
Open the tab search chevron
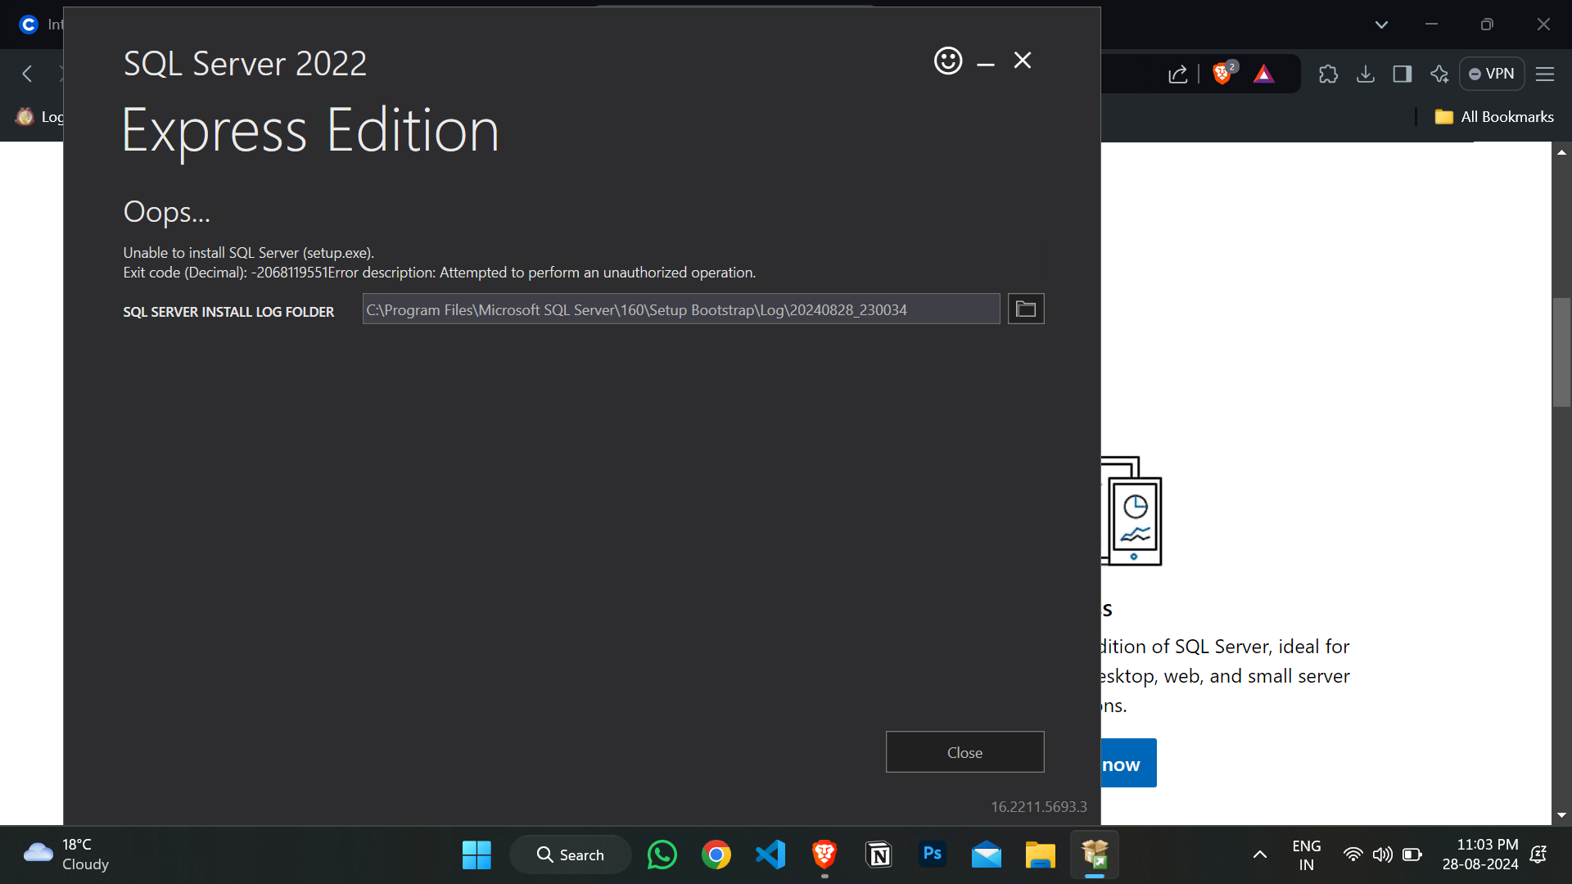(1381, 25)
